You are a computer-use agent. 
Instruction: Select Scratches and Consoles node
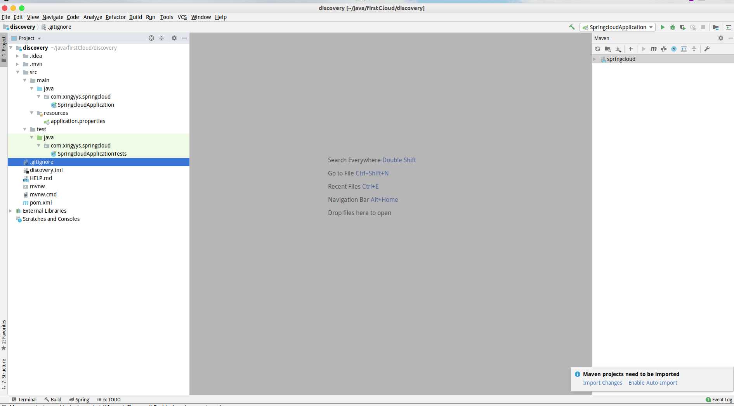point(51,219)
